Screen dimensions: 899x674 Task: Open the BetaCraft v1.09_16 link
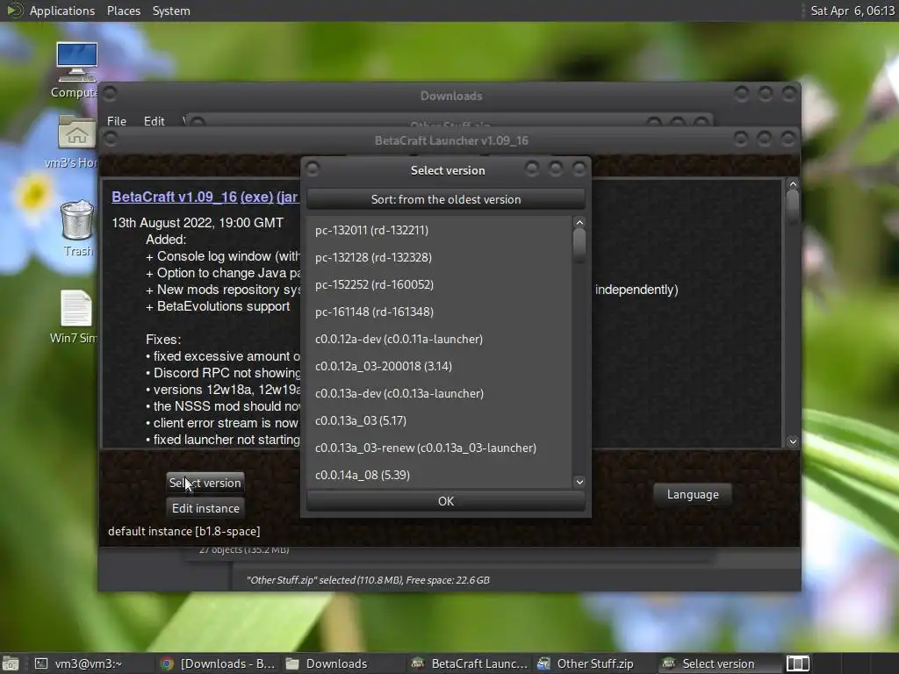coord(175,197)
